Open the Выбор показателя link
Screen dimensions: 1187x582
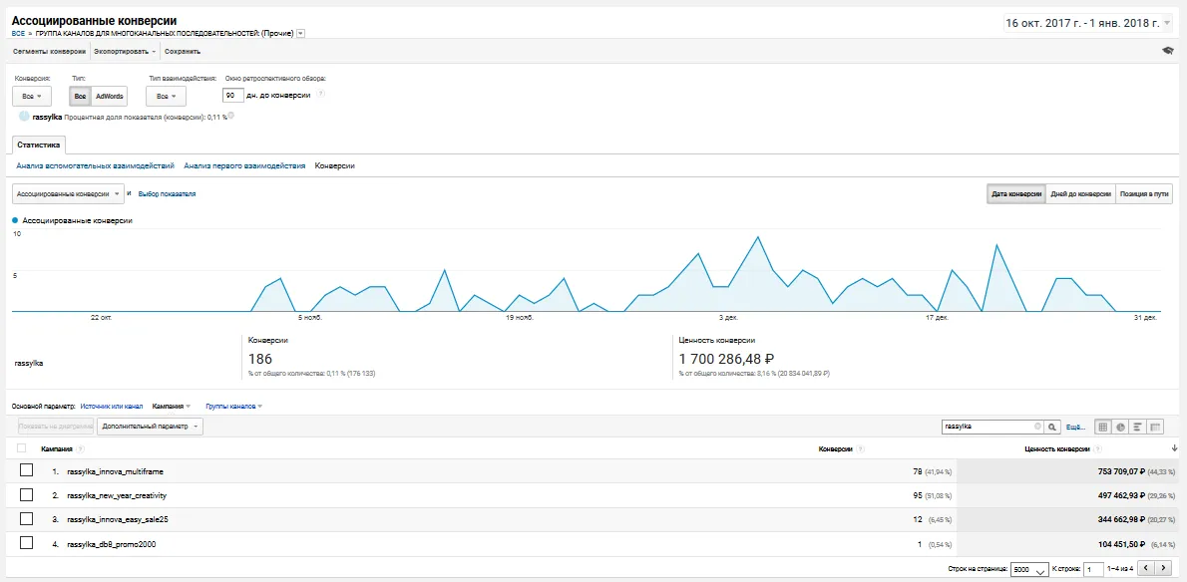168,193
